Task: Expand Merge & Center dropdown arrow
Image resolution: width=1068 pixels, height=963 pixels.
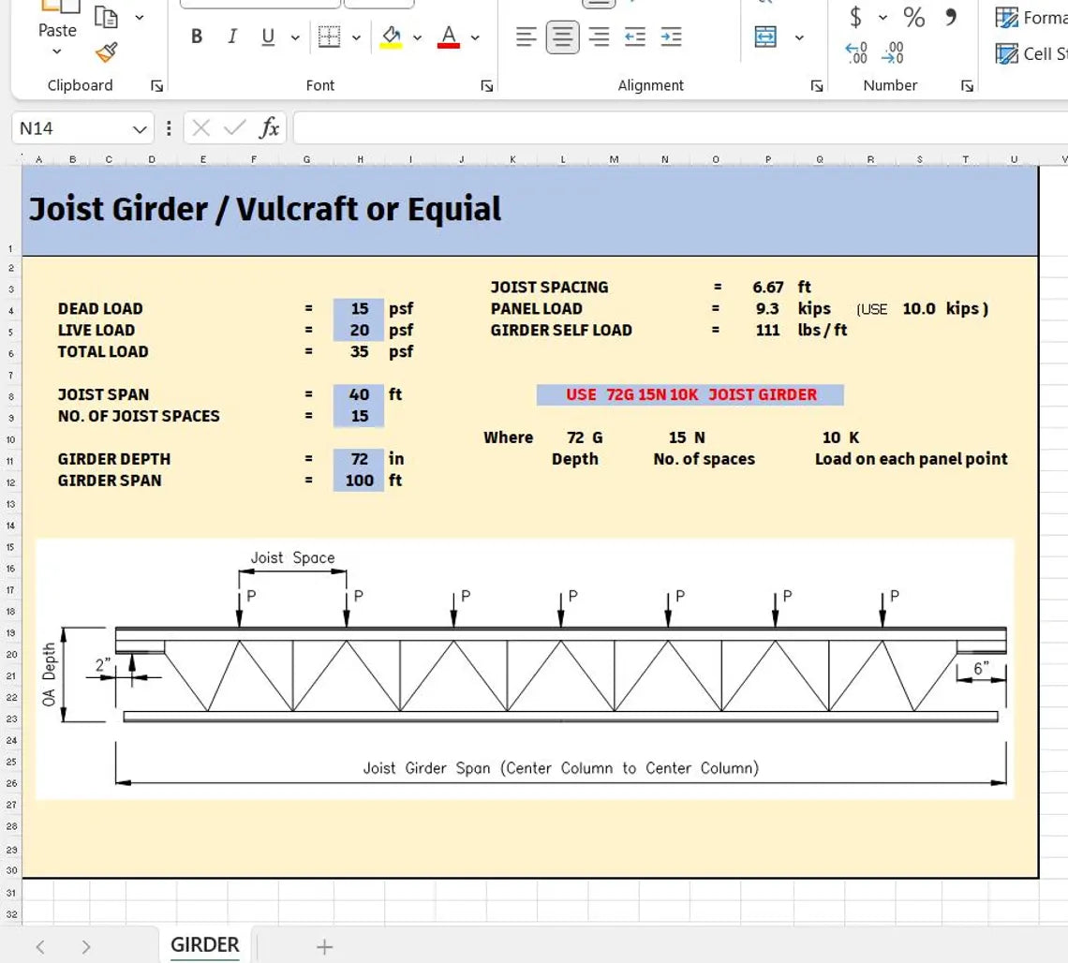Action: (799, 37)
